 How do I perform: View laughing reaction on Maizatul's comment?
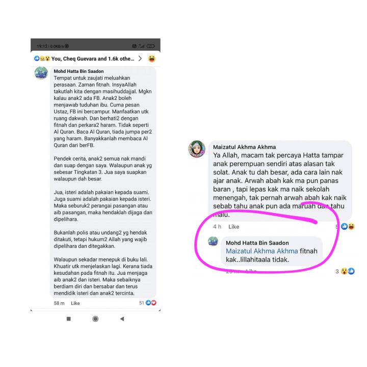[351, 226]
